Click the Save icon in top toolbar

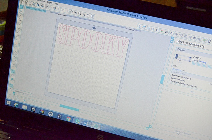coord(34,4)
